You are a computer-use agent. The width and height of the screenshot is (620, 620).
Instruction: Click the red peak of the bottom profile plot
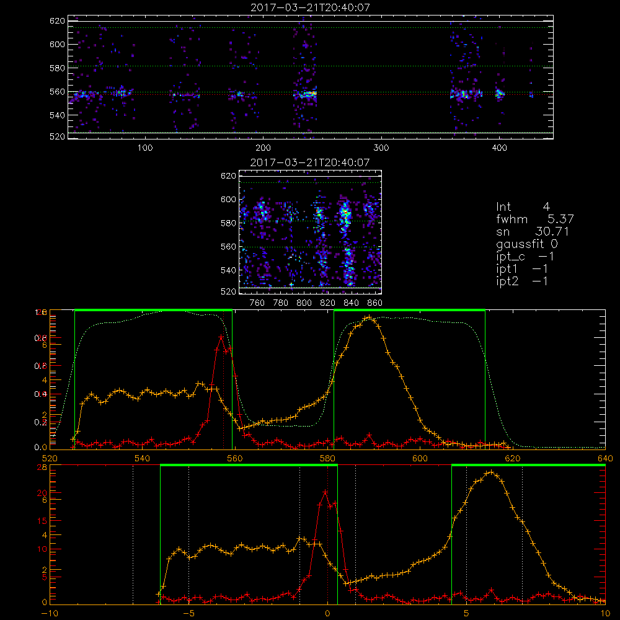[325, 492]
